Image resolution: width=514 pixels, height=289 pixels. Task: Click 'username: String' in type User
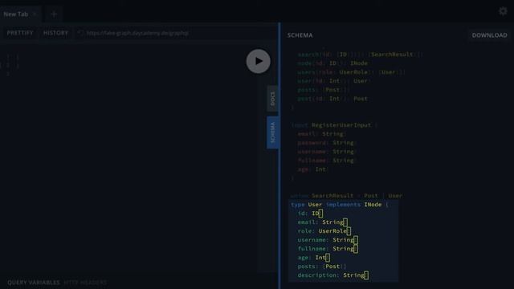click(x=328, y=240)
